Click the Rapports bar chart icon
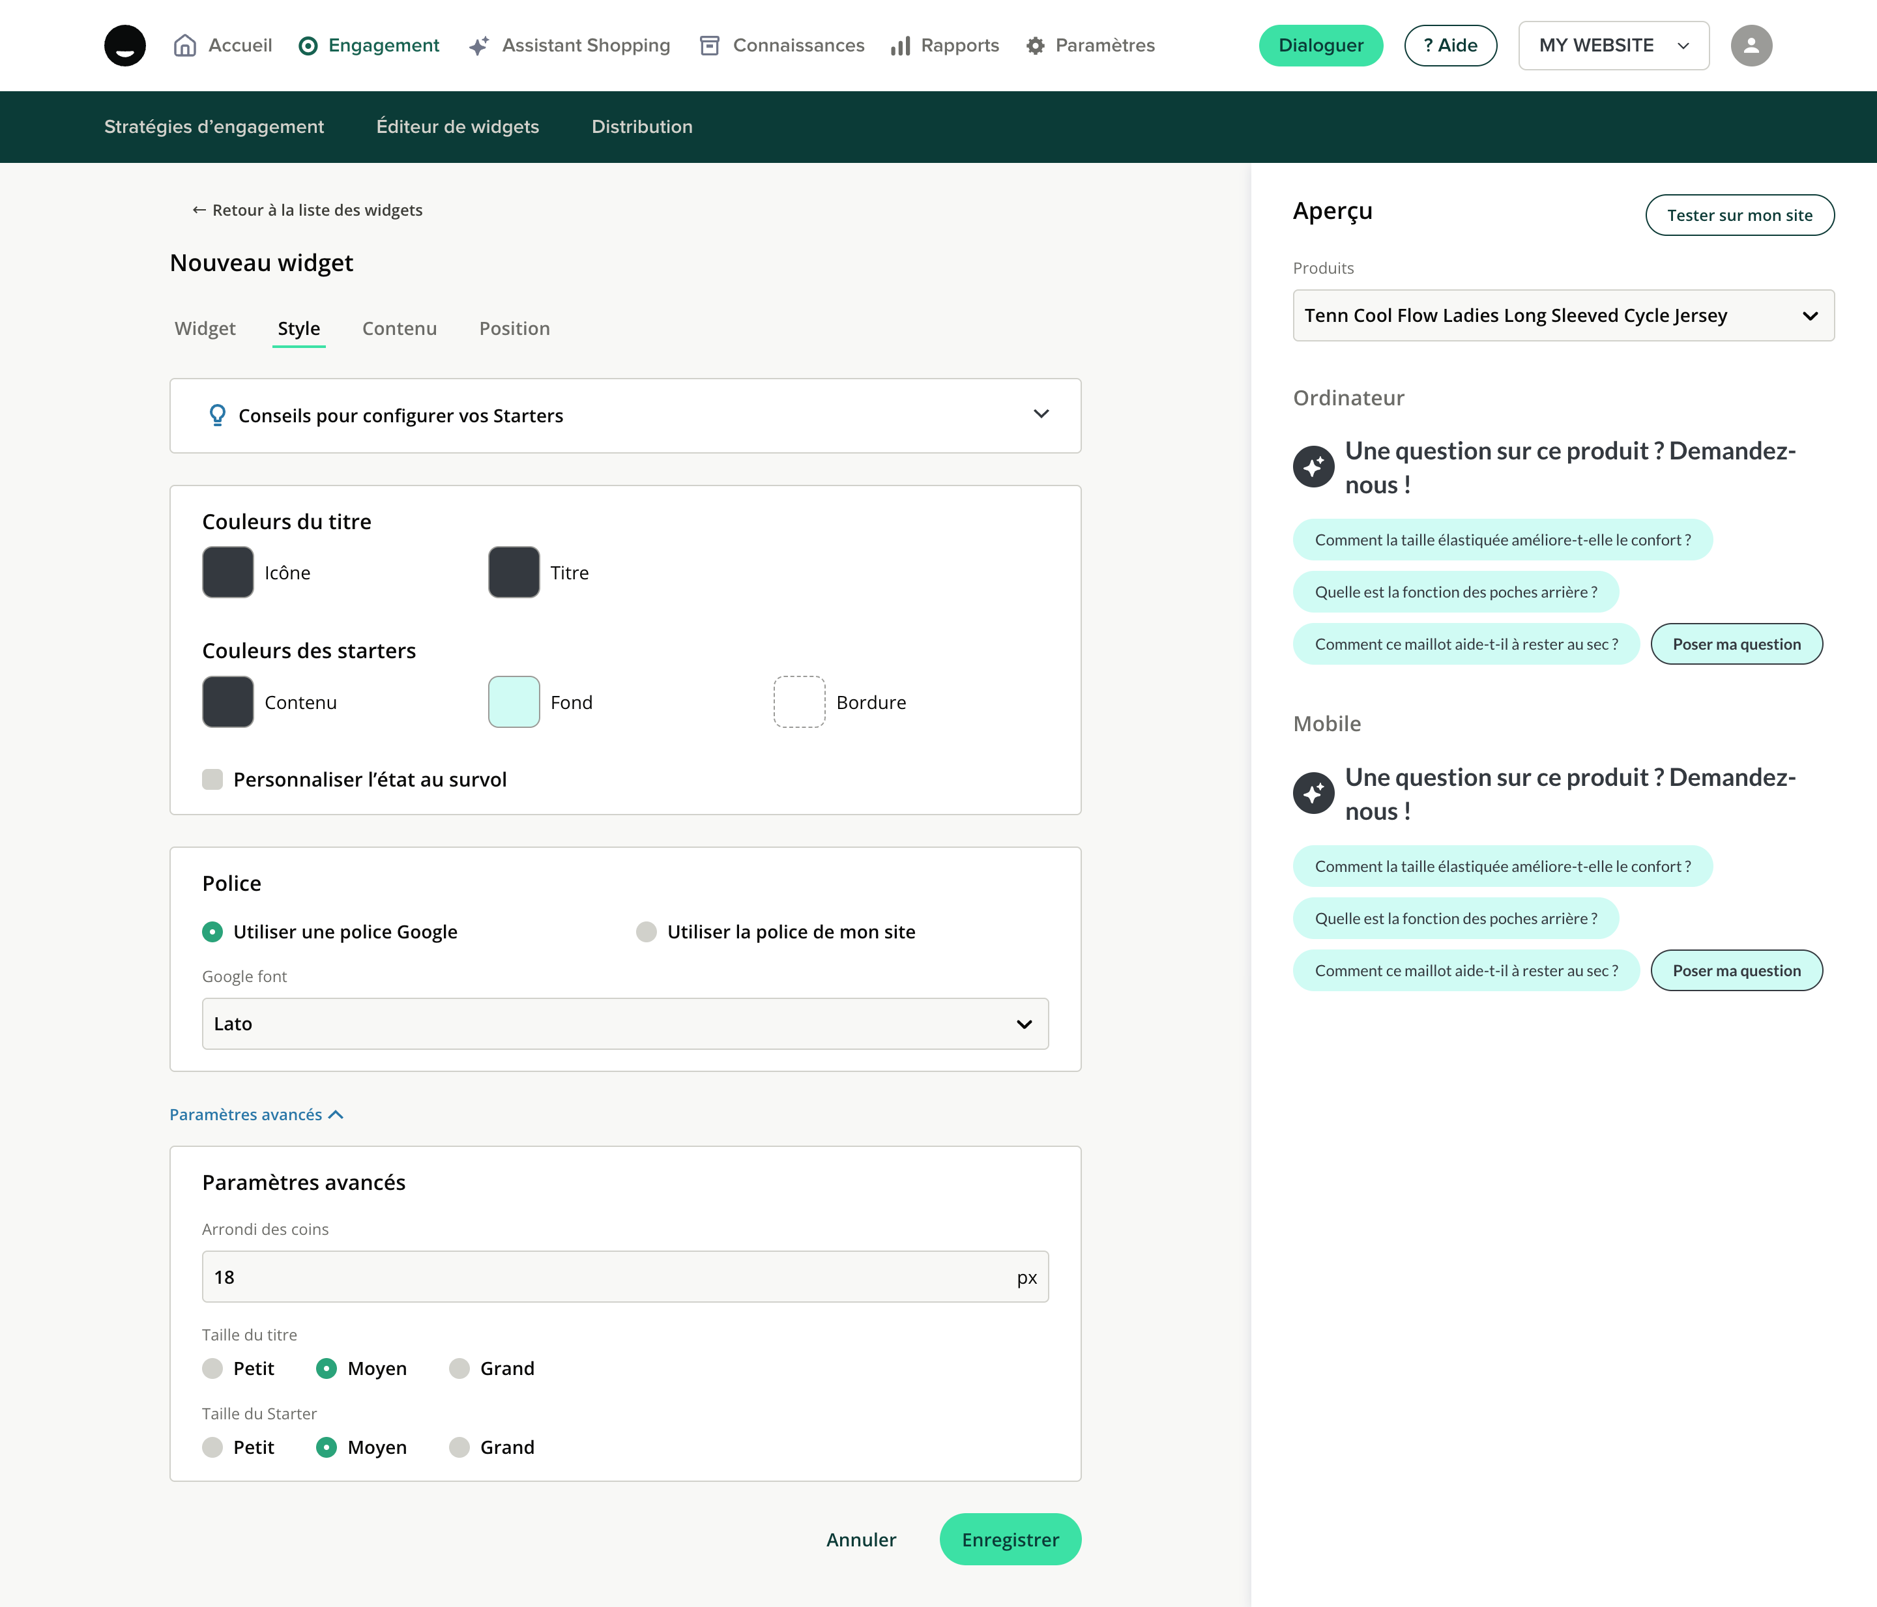Screen dimensions: 1877x1607 (x=899, y=46)
